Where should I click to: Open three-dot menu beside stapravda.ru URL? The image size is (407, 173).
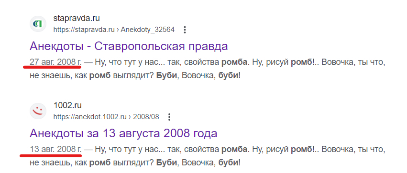(185, 30)
